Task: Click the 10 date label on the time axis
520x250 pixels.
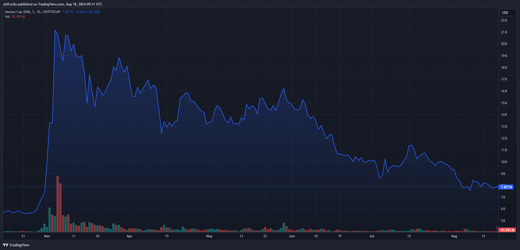Action: coord(316,236)
